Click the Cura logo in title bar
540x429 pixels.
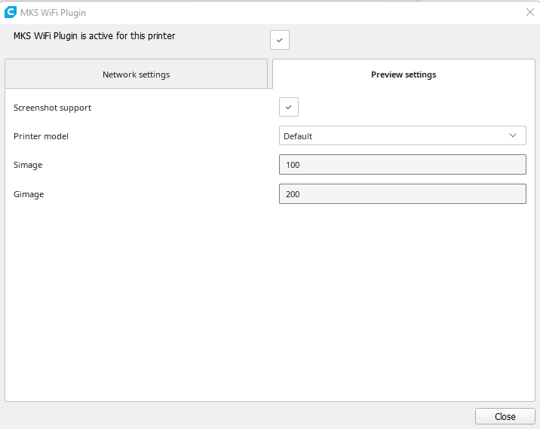(x=11, y=12)
